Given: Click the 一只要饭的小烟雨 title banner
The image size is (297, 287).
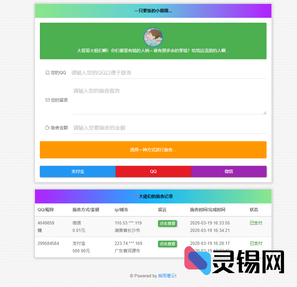Looking at the screenshot, I should click(x=153, y=11).
